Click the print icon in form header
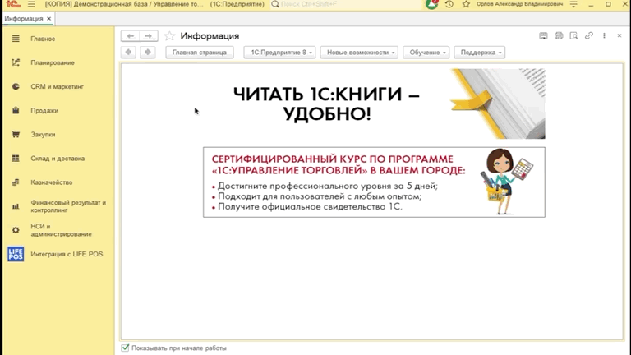Viewport: 631px width, 355px height. (x=559, y=36)
